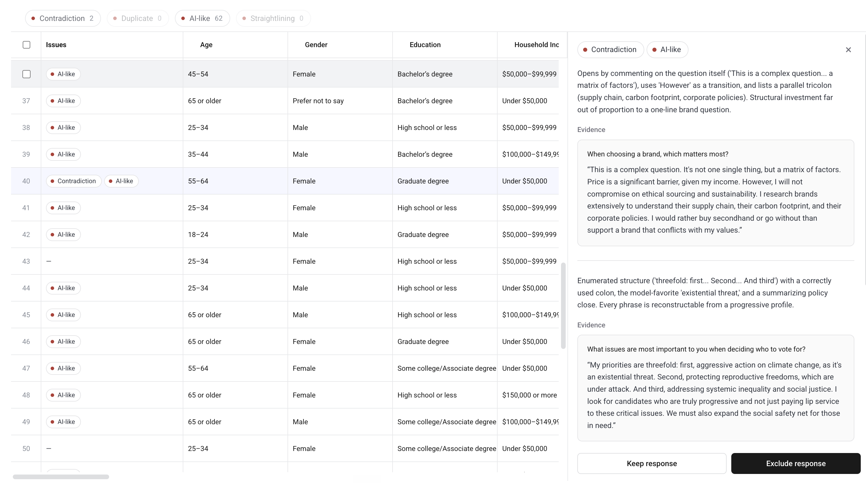The width and height of the screenshot is (866, 485).
Task: Filter by Contraction issues chip showing 2
Action: [x=63, y=18]
